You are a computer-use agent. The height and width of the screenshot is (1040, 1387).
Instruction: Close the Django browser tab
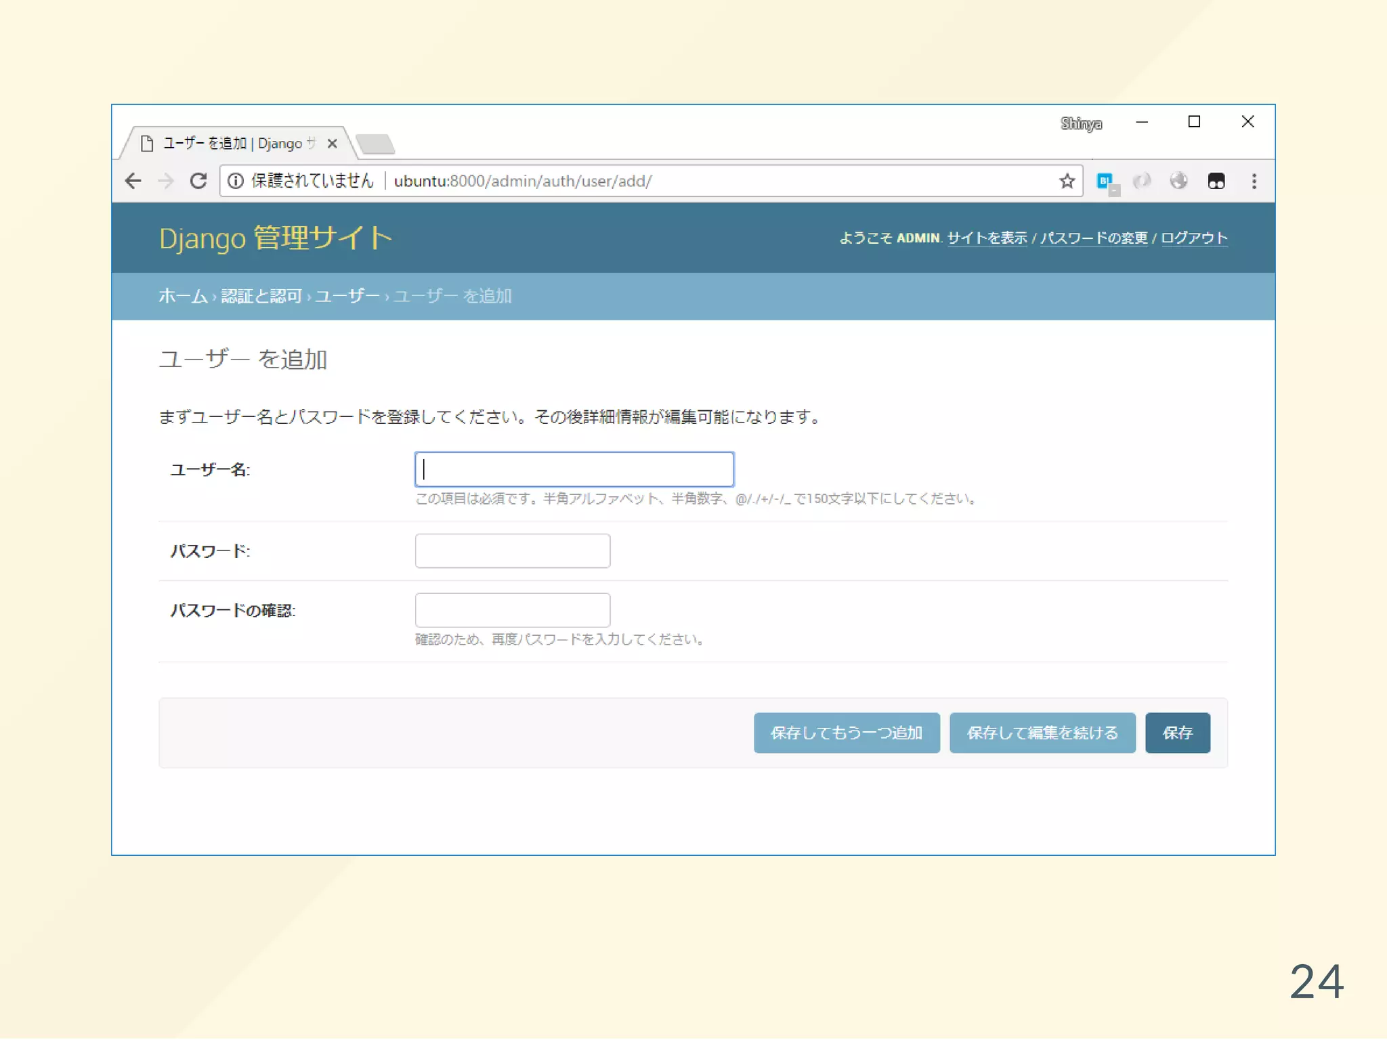click(332, 144)
